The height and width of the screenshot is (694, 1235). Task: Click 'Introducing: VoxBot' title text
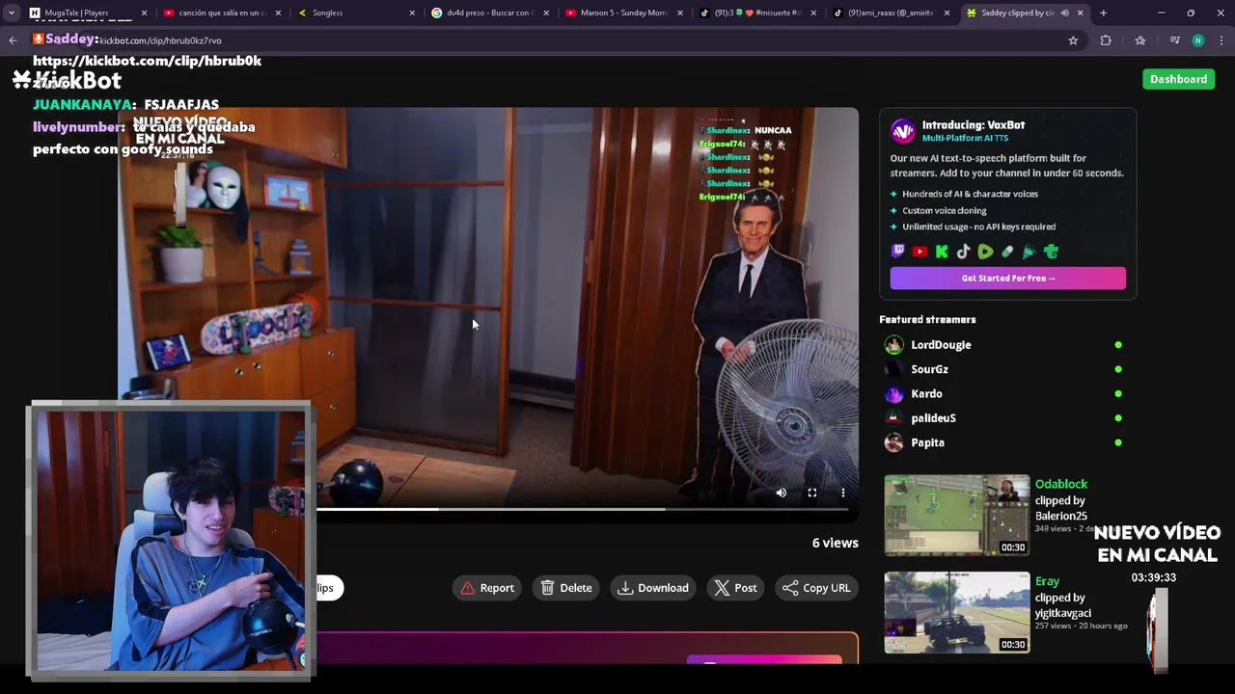[974, 125]
